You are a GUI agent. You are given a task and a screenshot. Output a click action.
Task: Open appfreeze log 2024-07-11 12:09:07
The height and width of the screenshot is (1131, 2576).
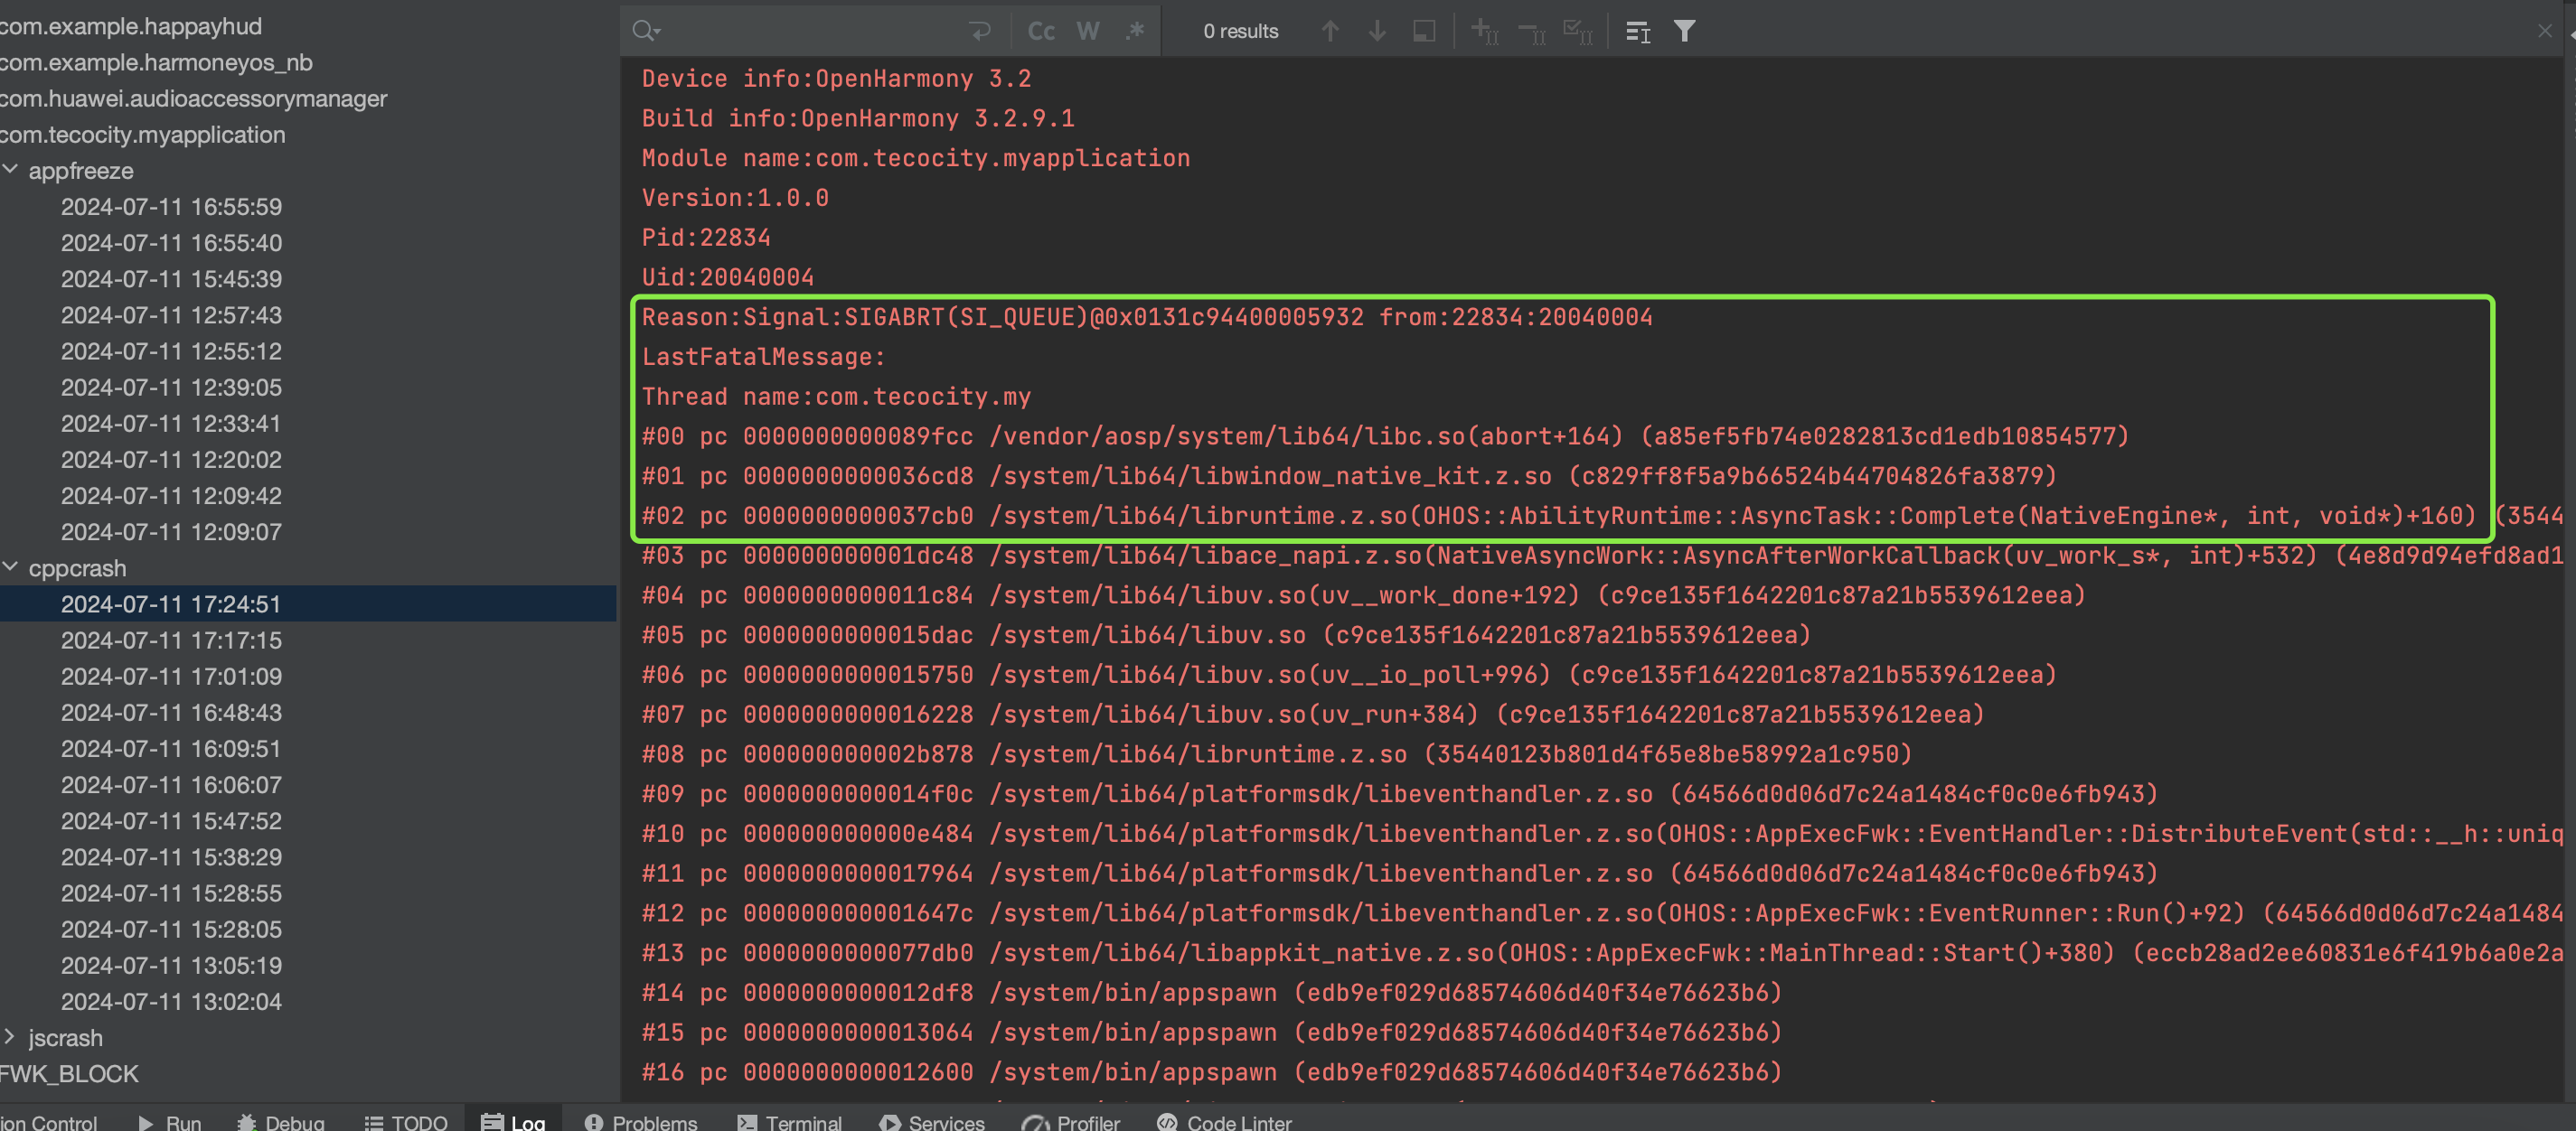[x=171, y=531]
